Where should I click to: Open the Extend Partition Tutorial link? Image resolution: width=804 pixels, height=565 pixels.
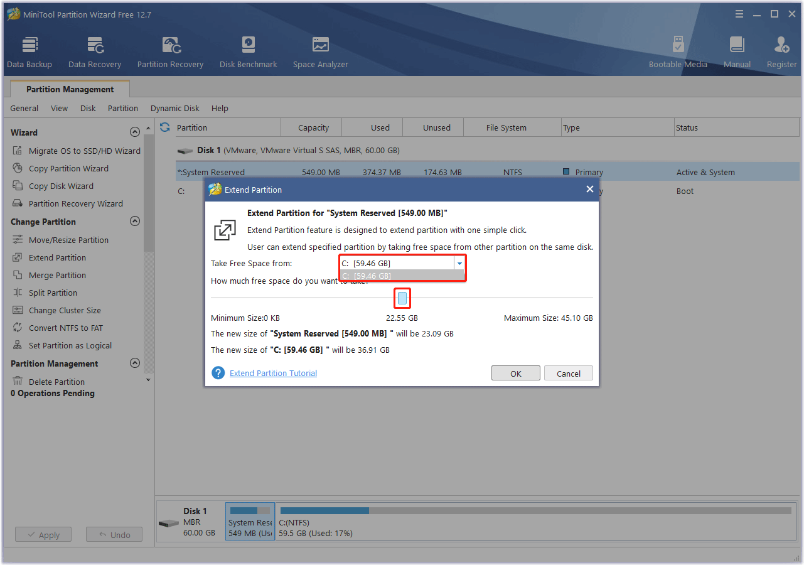coord(273,373)
